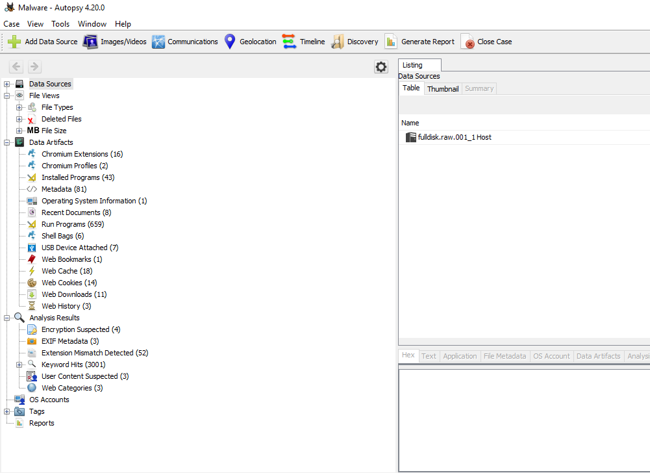Click the OS Accounts icon

tap(19, 400)
